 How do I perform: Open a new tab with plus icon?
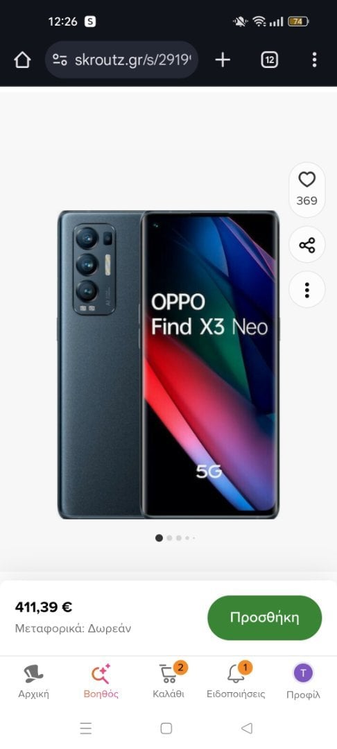click(223, 60)
